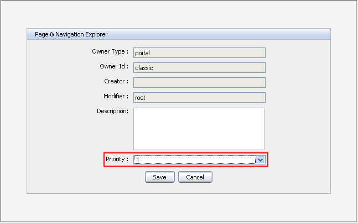The width and height of the screenshot is (358, 223).
Task: Click inside the Description text area
Action: click(x=199, y=128)
